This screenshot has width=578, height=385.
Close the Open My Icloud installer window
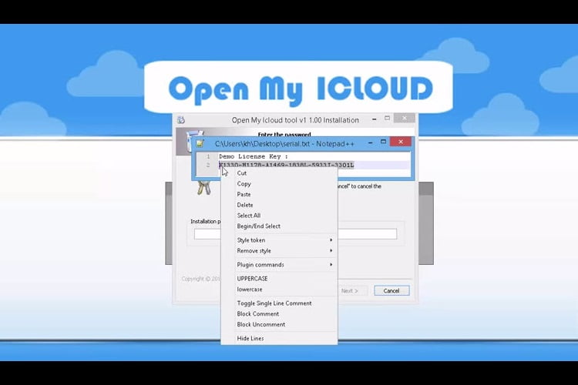405,119
